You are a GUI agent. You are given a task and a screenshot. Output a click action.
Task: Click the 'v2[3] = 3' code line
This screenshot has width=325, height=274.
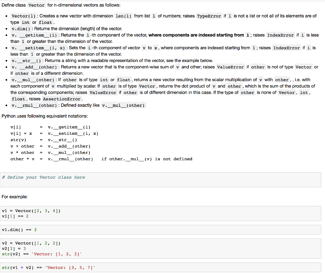[x=14, y=249]
